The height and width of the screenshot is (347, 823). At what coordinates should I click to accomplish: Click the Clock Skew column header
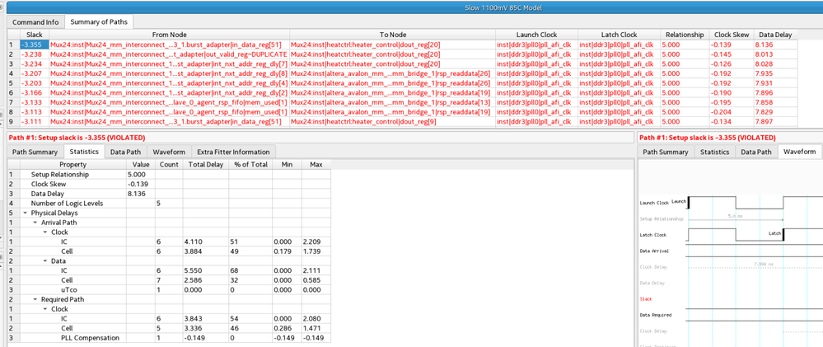click(x=731, y=35)
